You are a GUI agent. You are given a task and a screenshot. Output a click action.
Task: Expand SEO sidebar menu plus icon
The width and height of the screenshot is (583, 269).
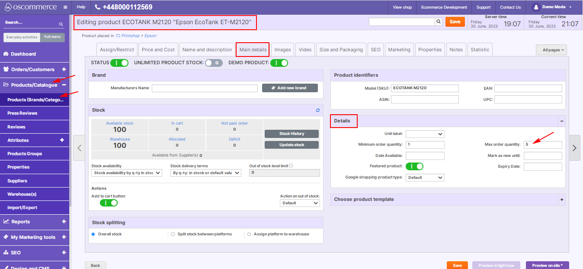click(64, 253)
